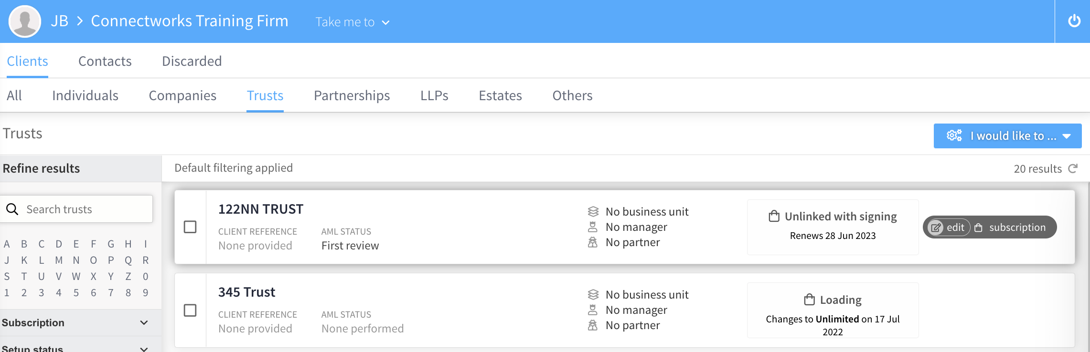Click the refresh results icon
The height and width of the screenshot is (352, 1090).
pyautogui.click(x=1073, y=168)
